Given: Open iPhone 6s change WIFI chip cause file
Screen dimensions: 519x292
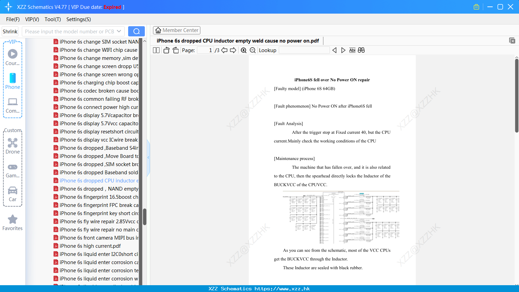Looking at the screenshot, I should pos(96,50).
